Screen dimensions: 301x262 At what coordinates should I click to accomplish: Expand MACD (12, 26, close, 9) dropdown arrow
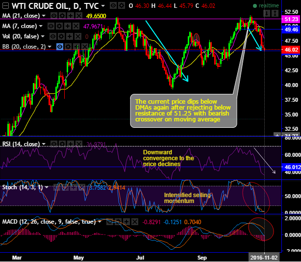point(100,222)
